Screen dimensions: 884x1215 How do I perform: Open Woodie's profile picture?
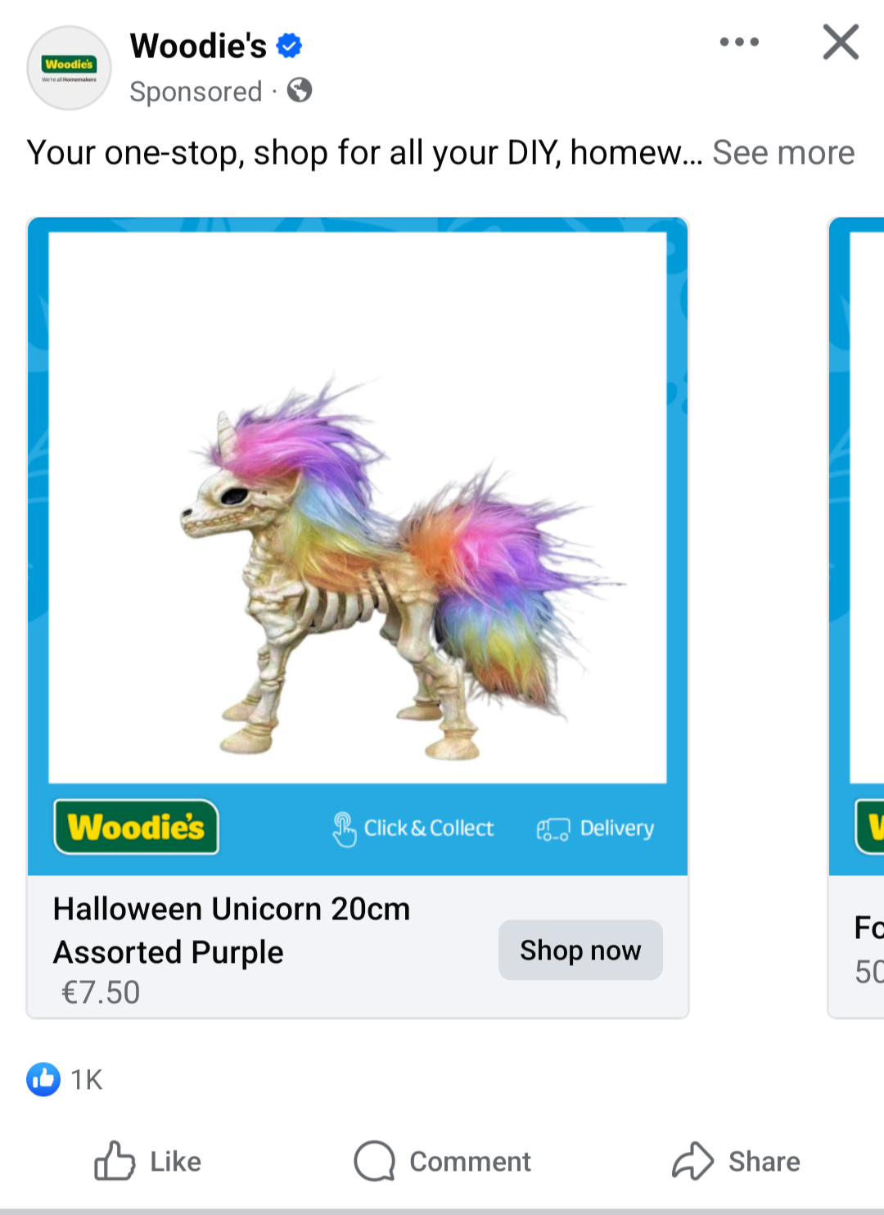coord(69,68)
